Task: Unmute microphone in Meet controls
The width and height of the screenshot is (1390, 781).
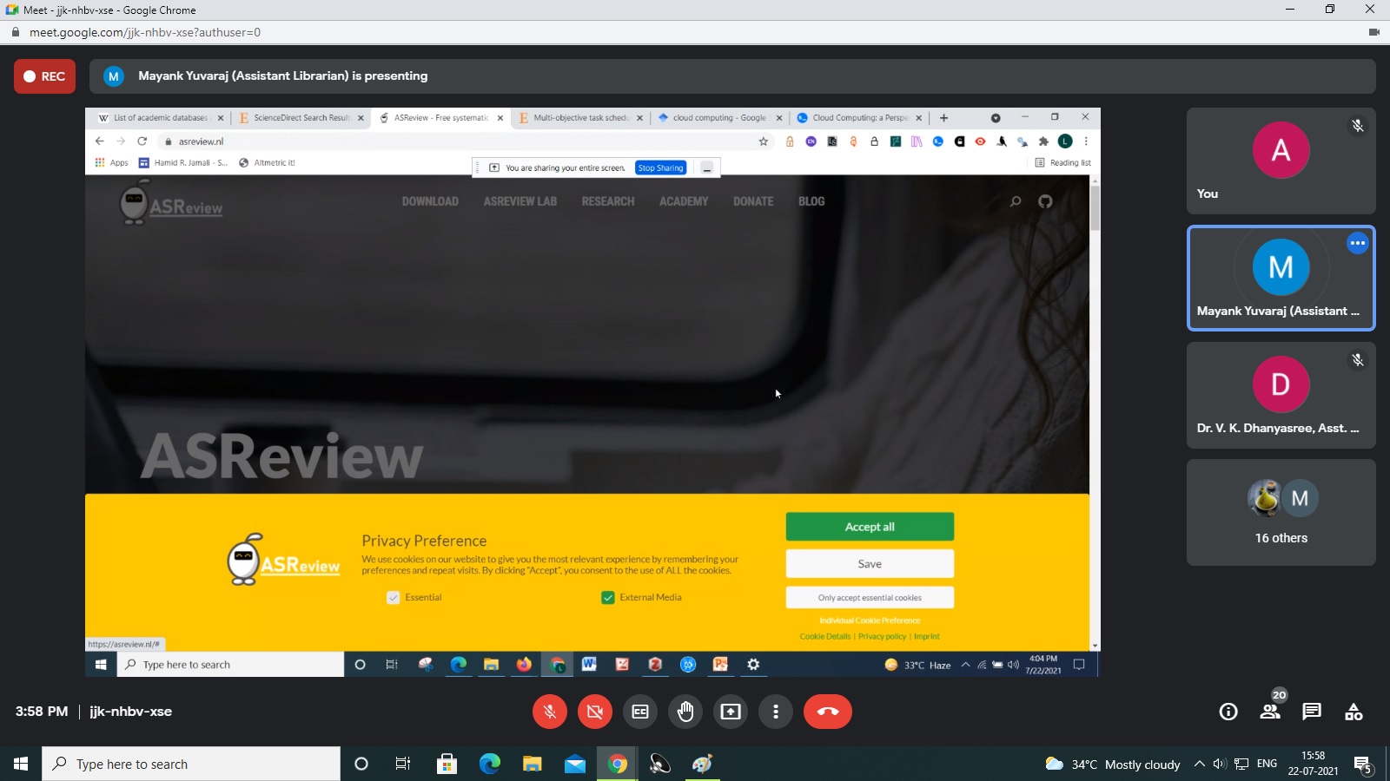Action: point(550,712)
